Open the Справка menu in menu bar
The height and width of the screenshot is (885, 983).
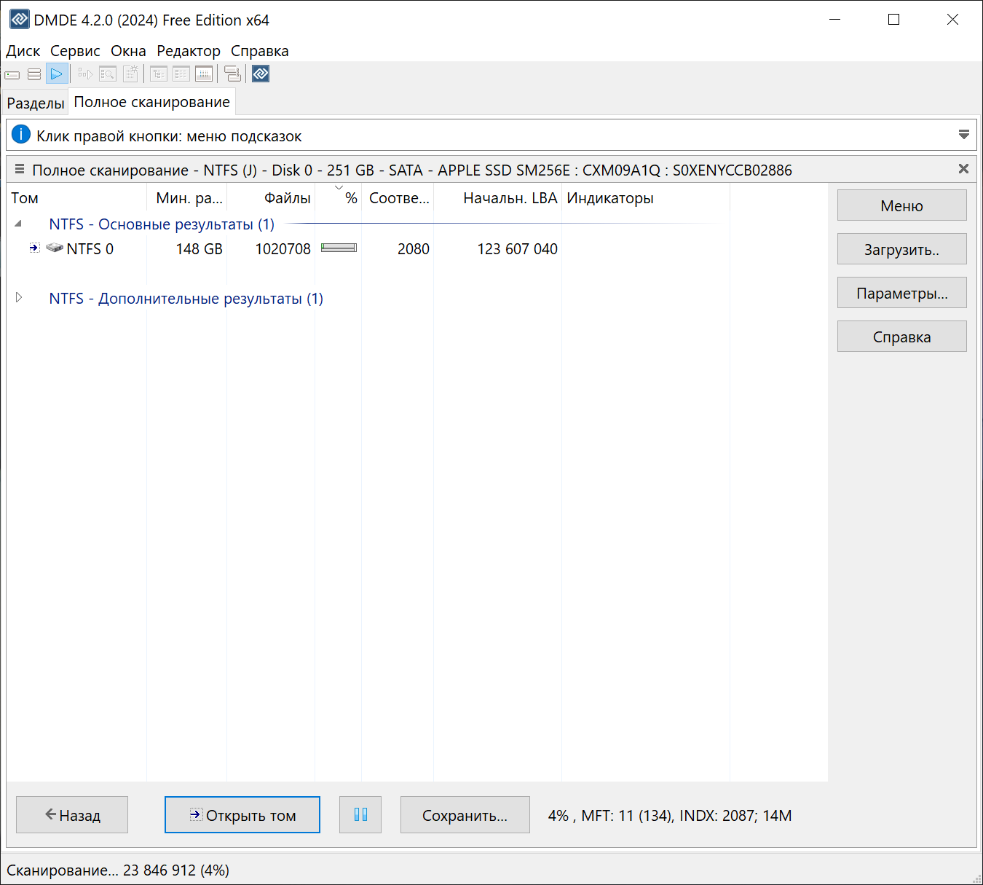click(x=260, y=51)
